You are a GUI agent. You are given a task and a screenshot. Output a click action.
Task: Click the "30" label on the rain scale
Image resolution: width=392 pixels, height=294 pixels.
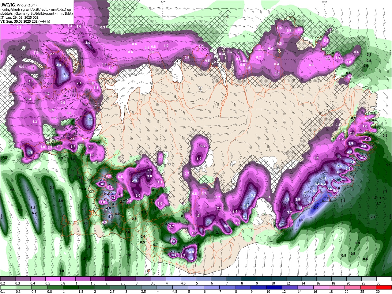click(378, 292)
